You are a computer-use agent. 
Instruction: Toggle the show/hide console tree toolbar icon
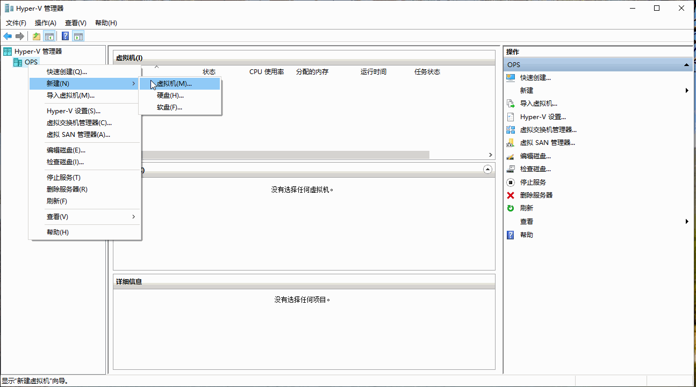(x=49, y=36)
